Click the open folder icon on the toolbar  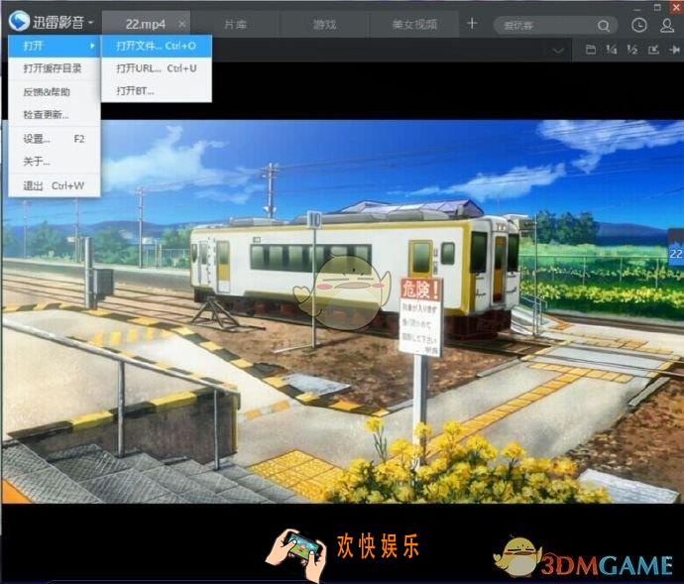(x=591, y=50)
